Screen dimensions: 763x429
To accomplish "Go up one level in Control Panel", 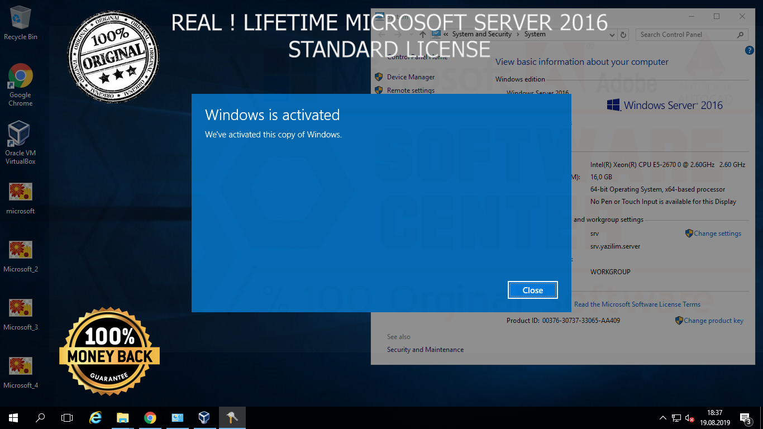I will click(423, 35).
